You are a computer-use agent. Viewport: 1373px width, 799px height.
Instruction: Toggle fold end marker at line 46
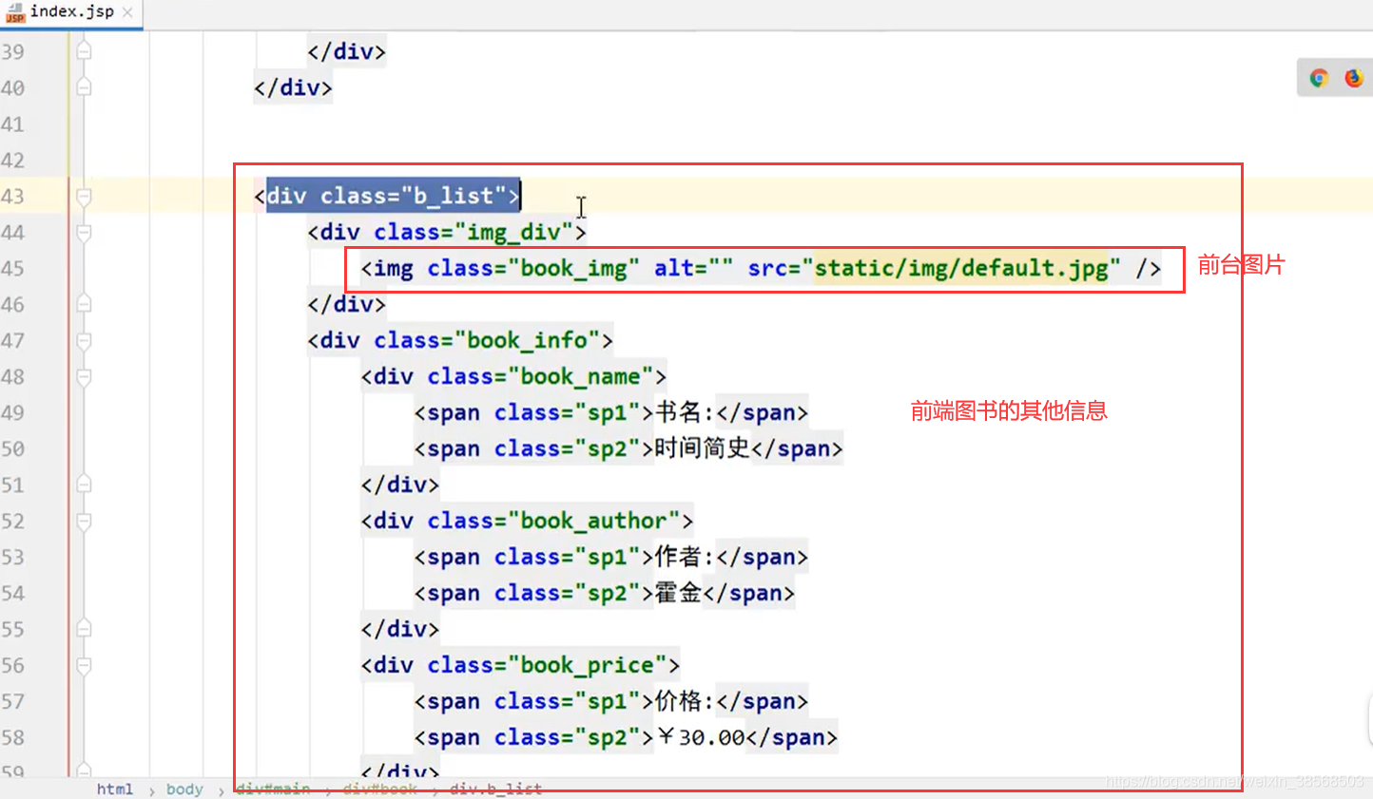coord(84,304)
